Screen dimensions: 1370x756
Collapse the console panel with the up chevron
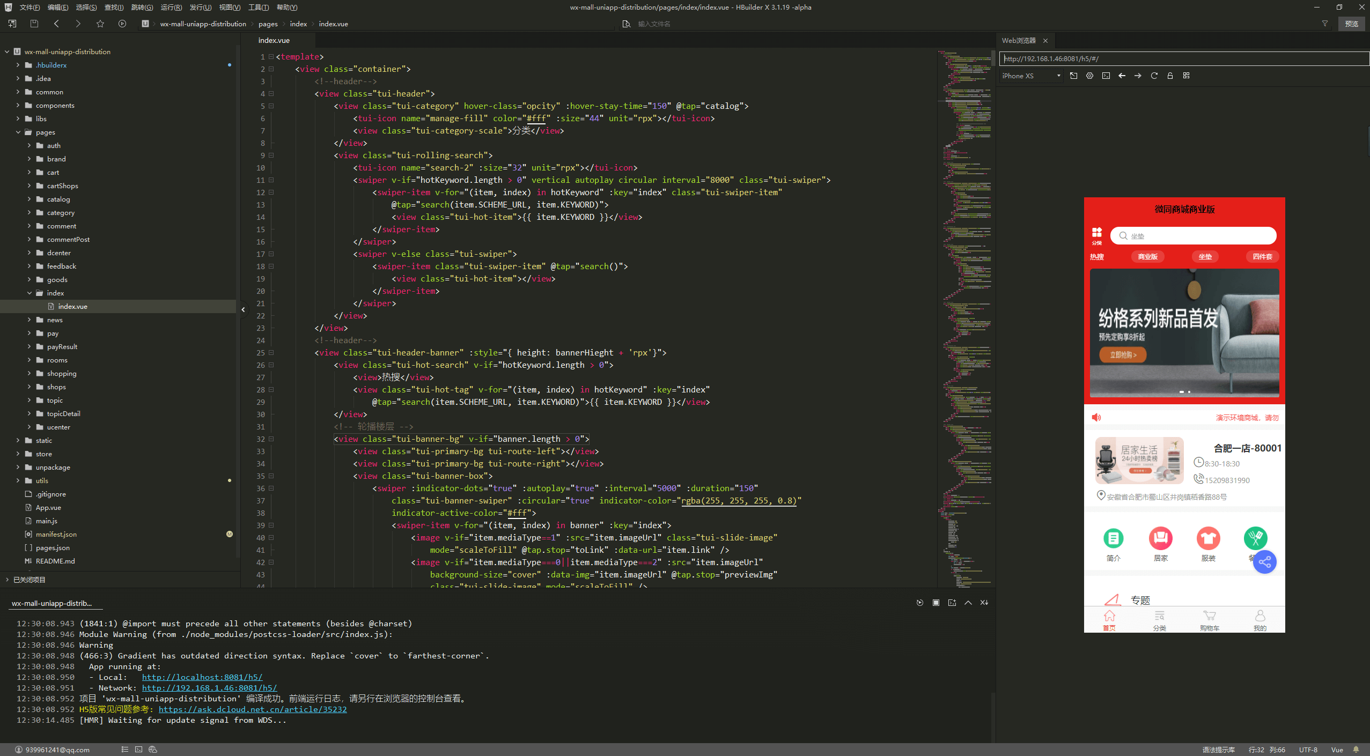click(968, 603)
